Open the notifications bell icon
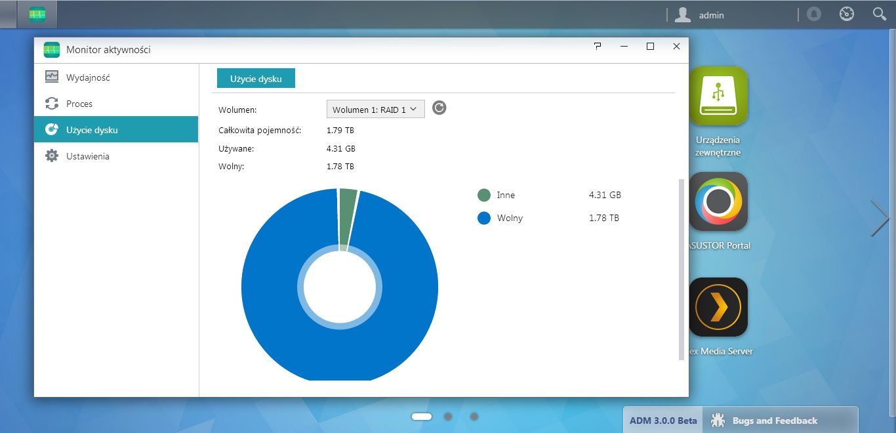The image size is (896, 433). [814, 14]
